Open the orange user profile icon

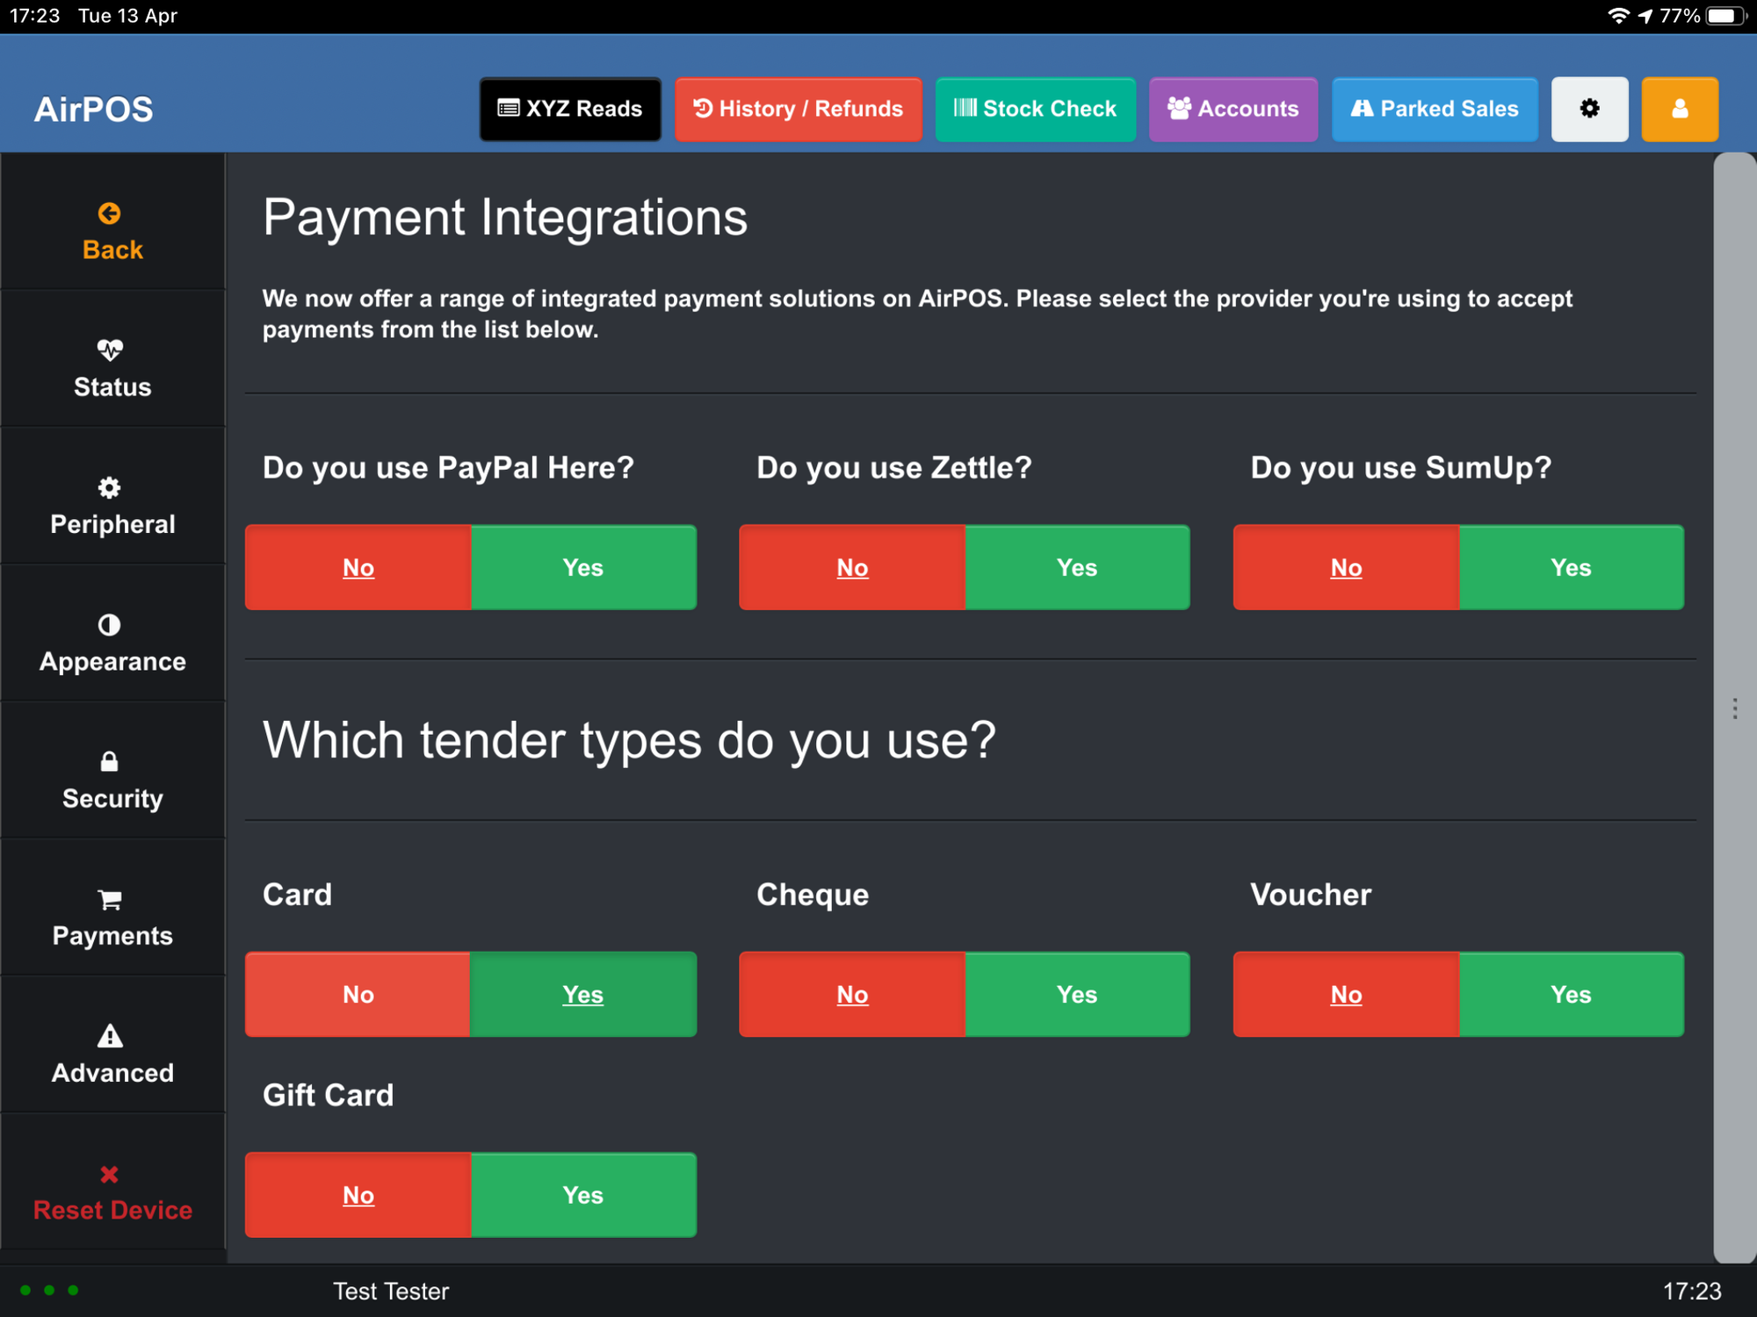point(1679,109)
